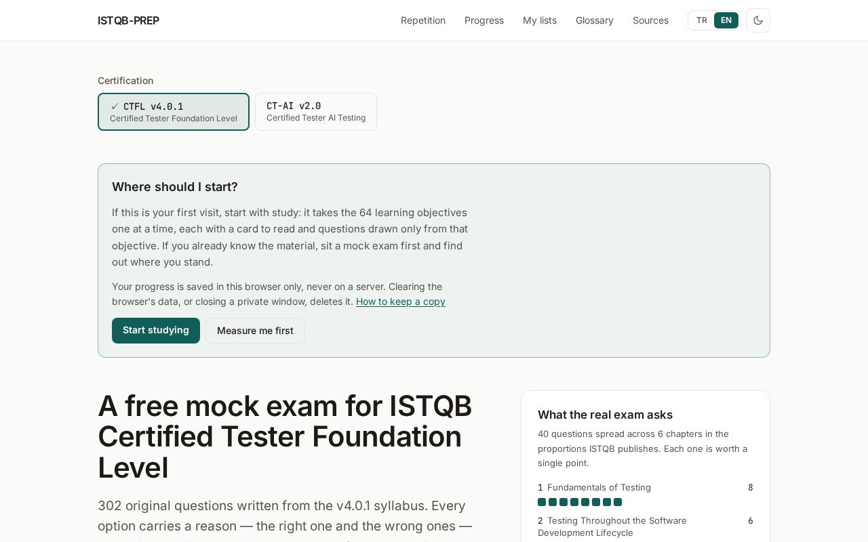The image size is (868, 542).
Task: Click the ISTQB-PREP logo
Action: [x=128, y=20]
